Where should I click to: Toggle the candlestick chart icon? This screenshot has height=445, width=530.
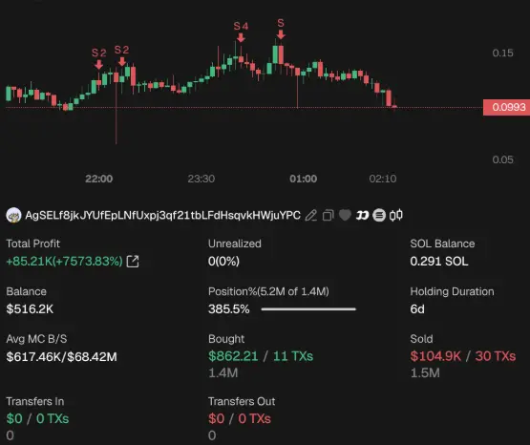click(x=395, y=215)
